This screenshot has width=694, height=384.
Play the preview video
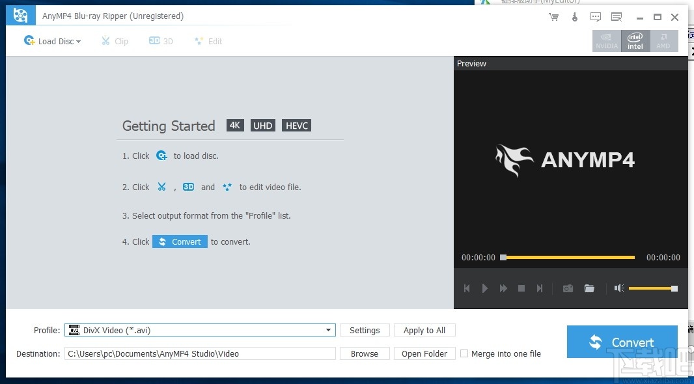(484, 288)
